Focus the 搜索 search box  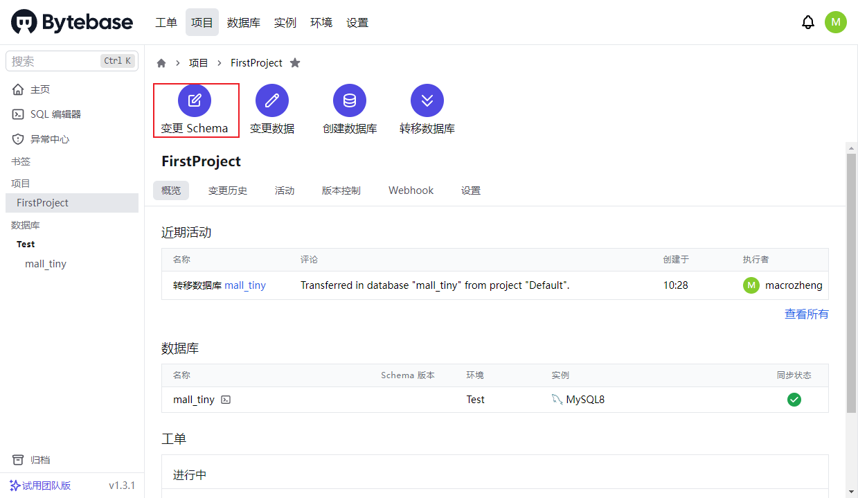click(x=72, y=61)
